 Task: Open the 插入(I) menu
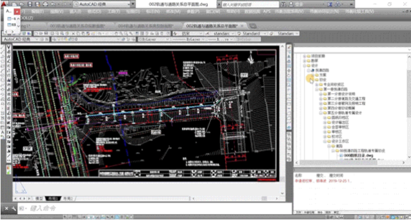[x=75, y=12]
